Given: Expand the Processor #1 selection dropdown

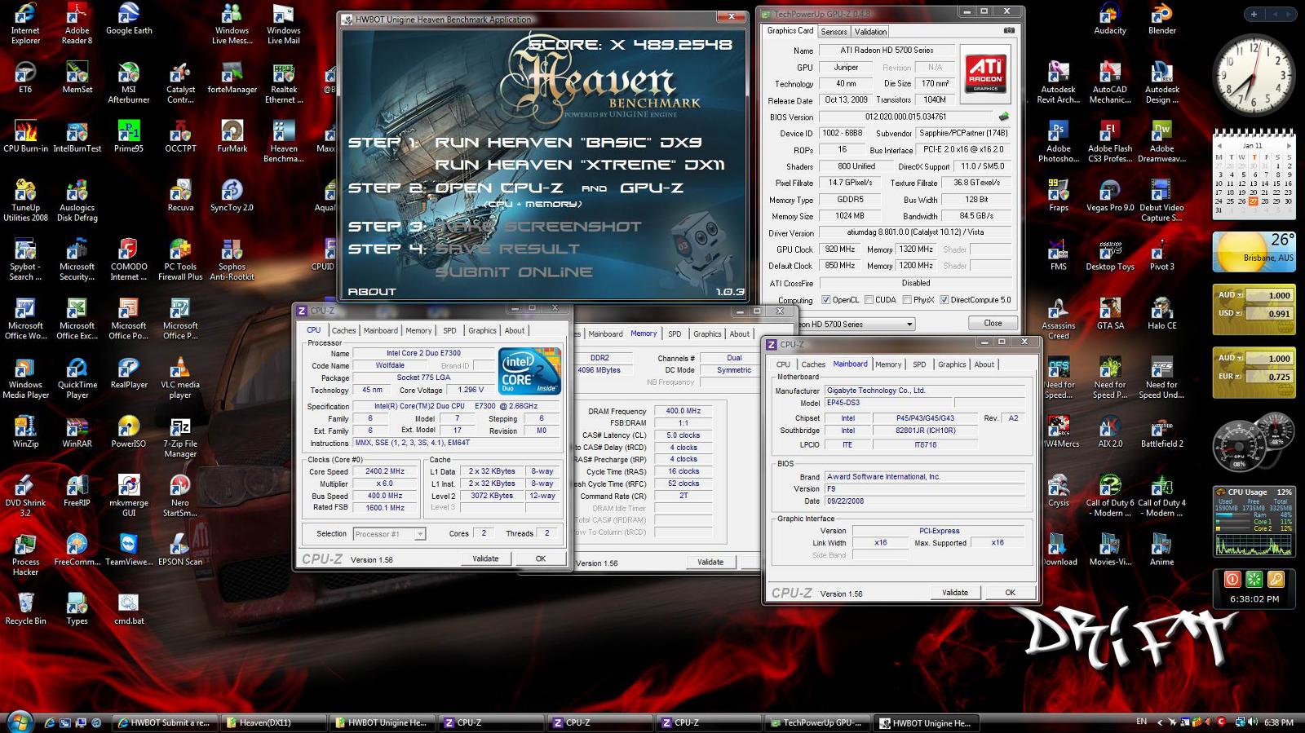Looking at the screenshot, I should (x=420, y=534).
